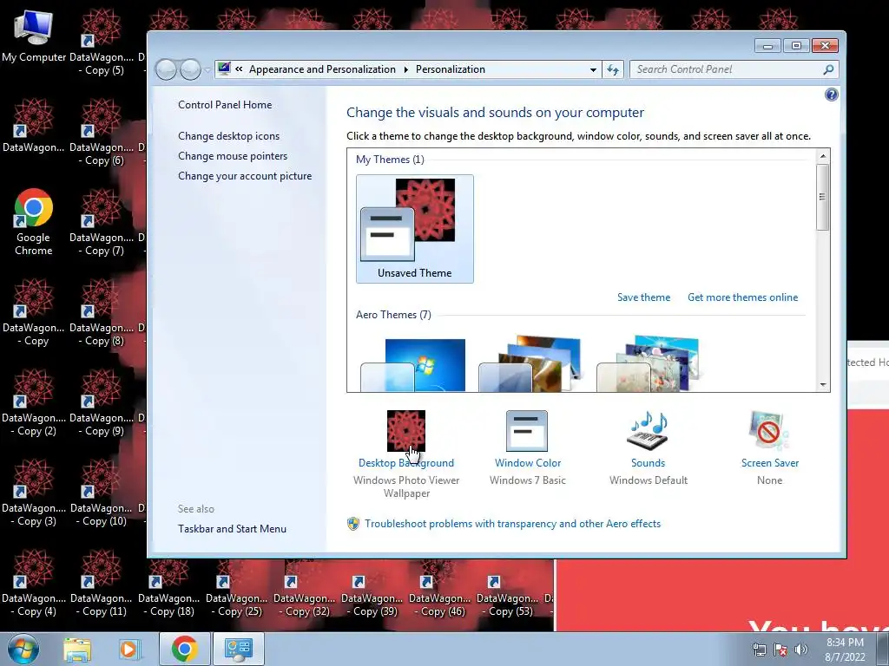Select the Architecture Aero theme thumbnail
The height and width of the screenshot is (666, 889).
530,365
